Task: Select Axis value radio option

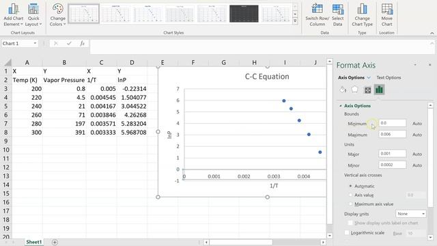Action: (350, 195)
